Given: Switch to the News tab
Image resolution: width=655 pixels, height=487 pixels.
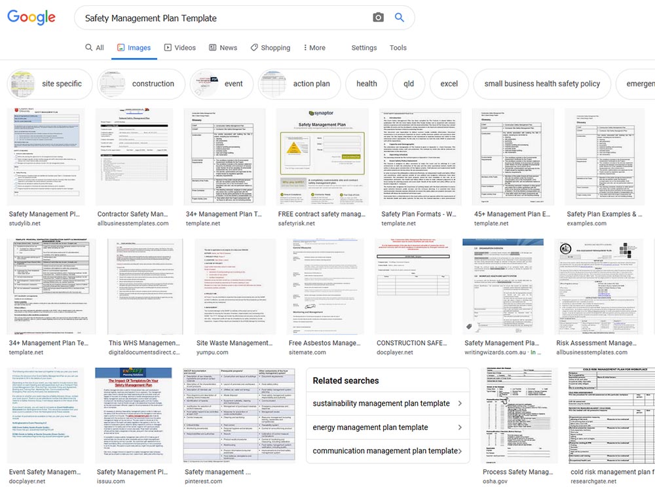Looking at the screenshot, I should [223, 48].
